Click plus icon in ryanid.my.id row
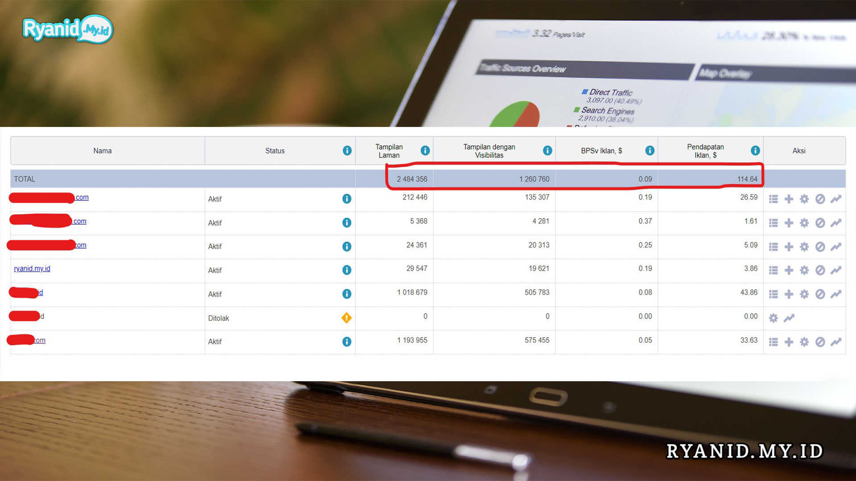The width and height of the screenshot is (856, 481). click(x=789, y=270)
